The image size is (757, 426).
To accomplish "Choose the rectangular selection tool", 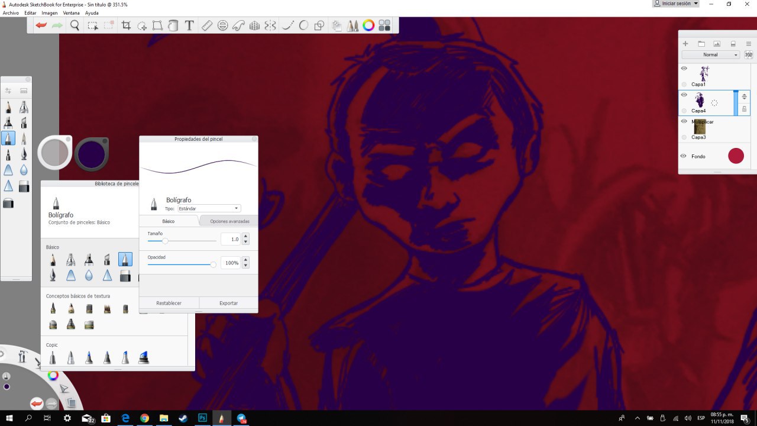I will point(93,25).
